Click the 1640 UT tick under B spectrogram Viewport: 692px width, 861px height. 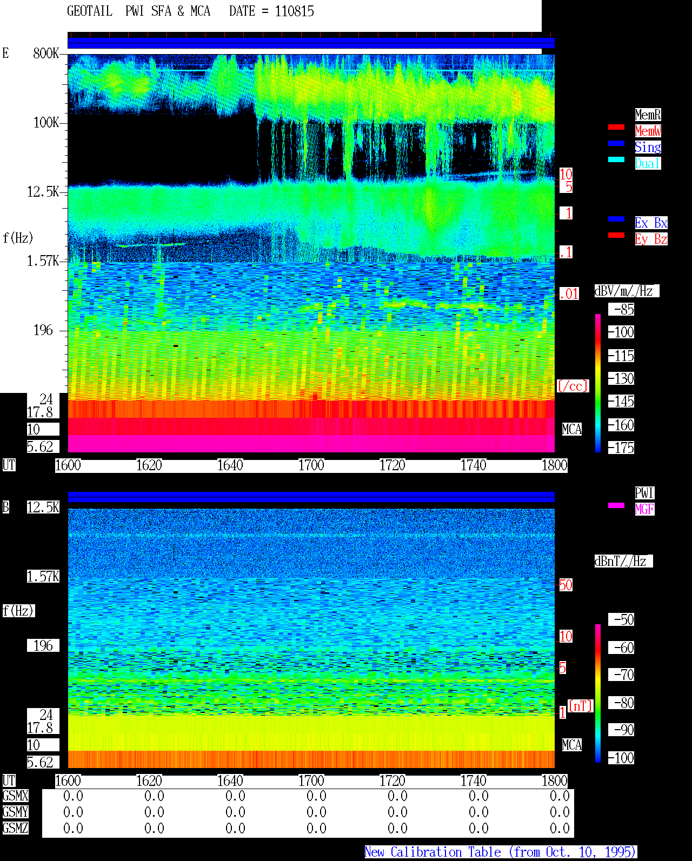tap(230, 781)
